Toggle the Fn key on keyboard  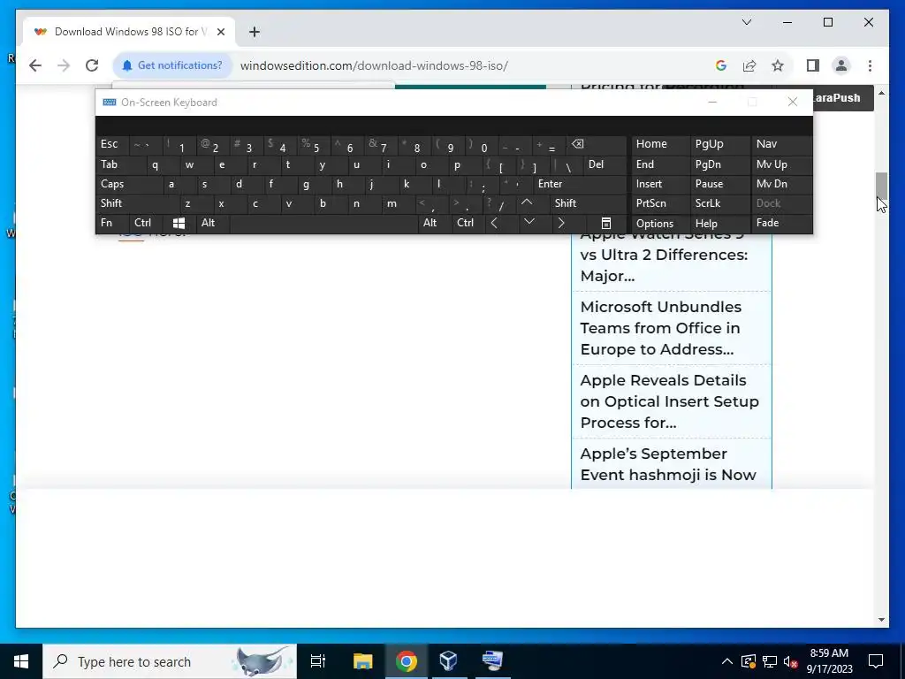(x=112, y=223)
